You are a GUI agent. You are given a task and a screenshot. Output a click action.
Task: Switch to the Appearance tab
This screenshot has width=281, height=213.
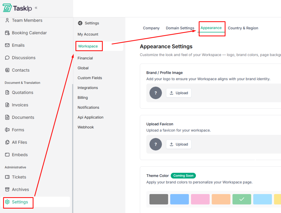pos(211,28)
